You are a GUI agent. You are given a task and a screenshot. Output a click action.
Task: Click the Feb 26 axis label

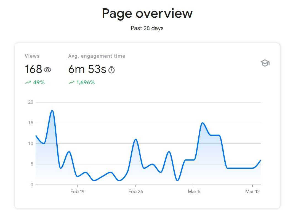pos(136,191)
